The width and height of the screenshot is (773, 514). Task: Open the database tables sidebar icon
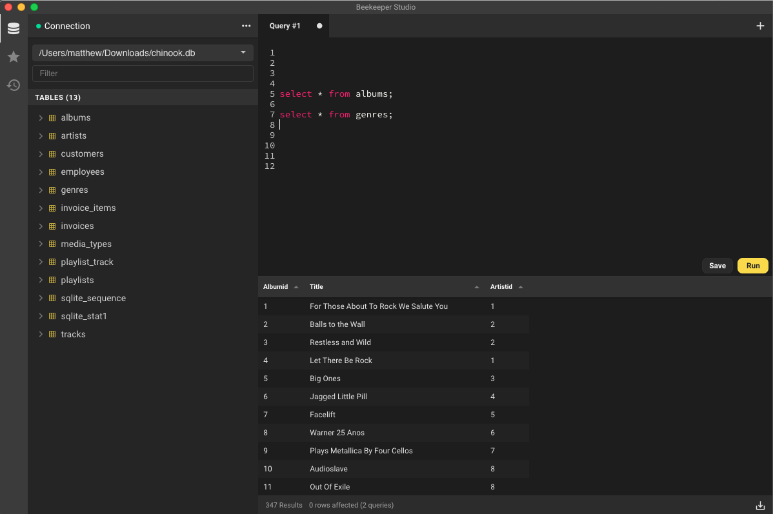(14, 28)
